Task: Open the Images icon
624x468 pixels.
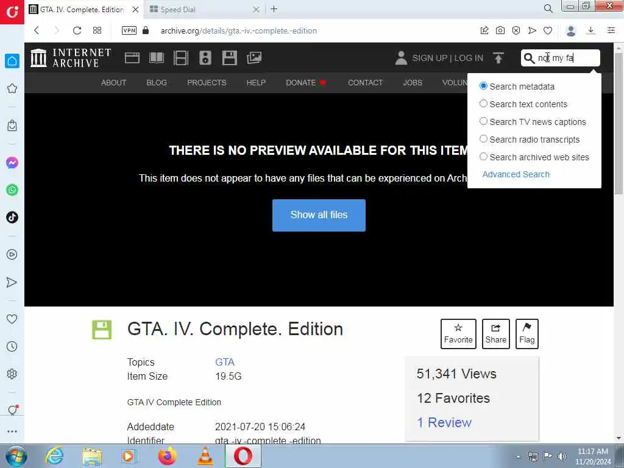Action: tap(254, 58)
